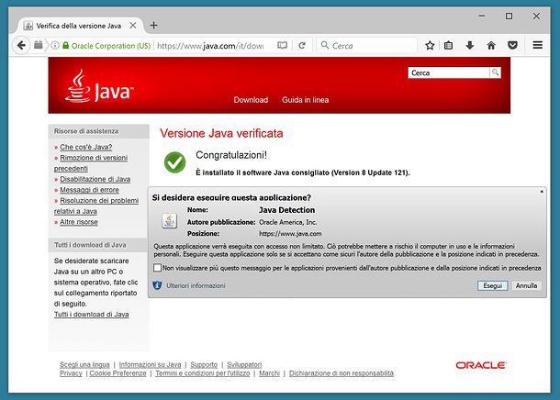The width and height of the screenshot is (560, 400).
Task: Open the Sviluppatori footer link
Action: [x=244, y=364]
